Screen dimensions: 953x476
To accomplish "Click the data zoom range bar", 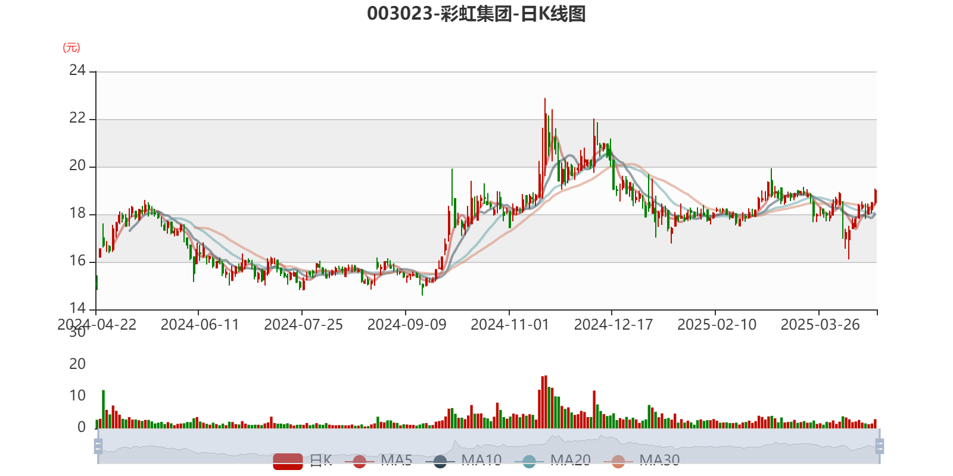I will pyautogui.click(x=489, y=446).
